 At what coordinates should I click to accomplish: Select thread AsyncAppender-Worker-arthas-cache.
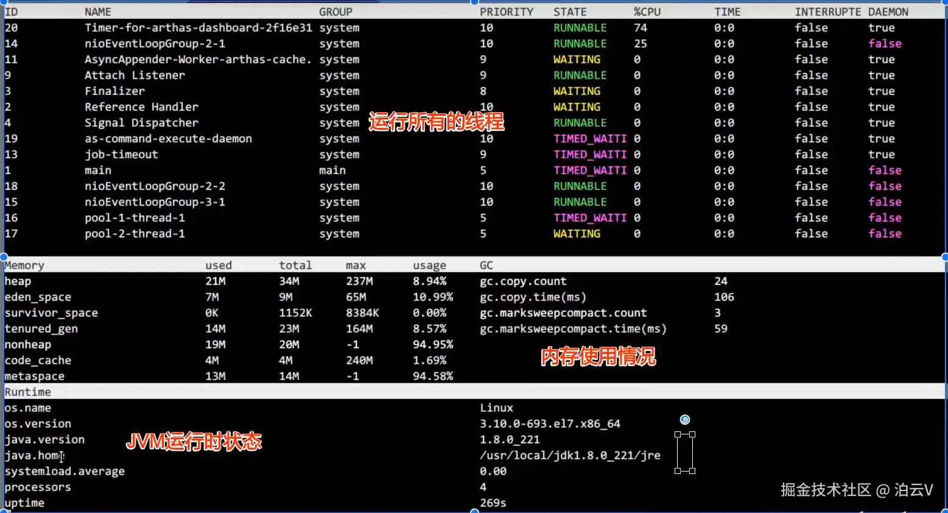(x=198, y=59)
